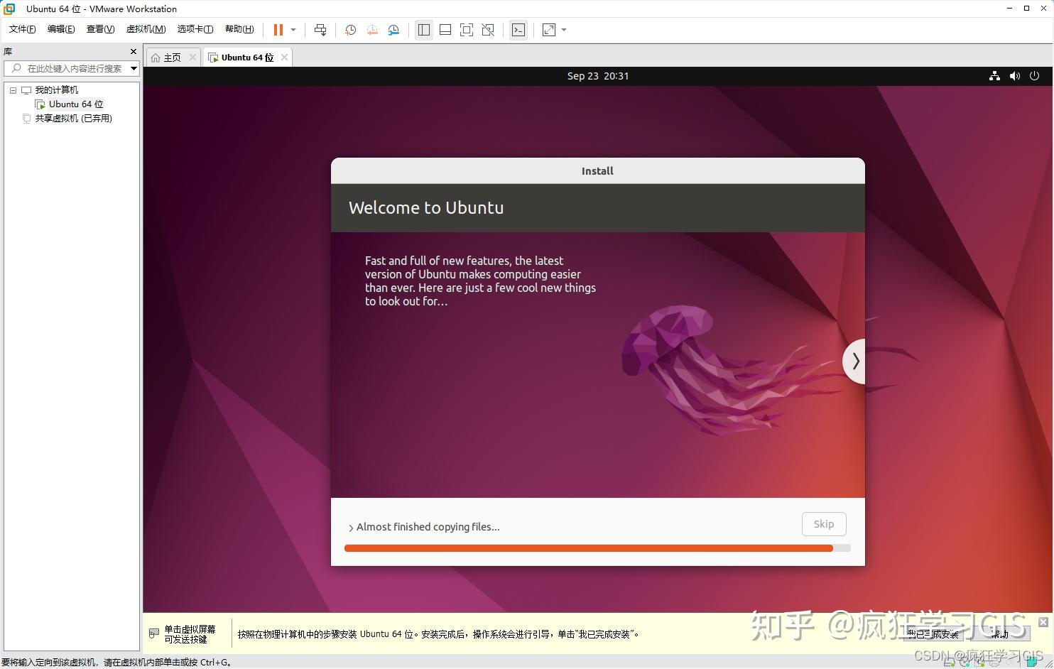The height and width of the screenshot is (669, 1054).
Task: Switch to the 主页 tab
Action: [171, 57]
